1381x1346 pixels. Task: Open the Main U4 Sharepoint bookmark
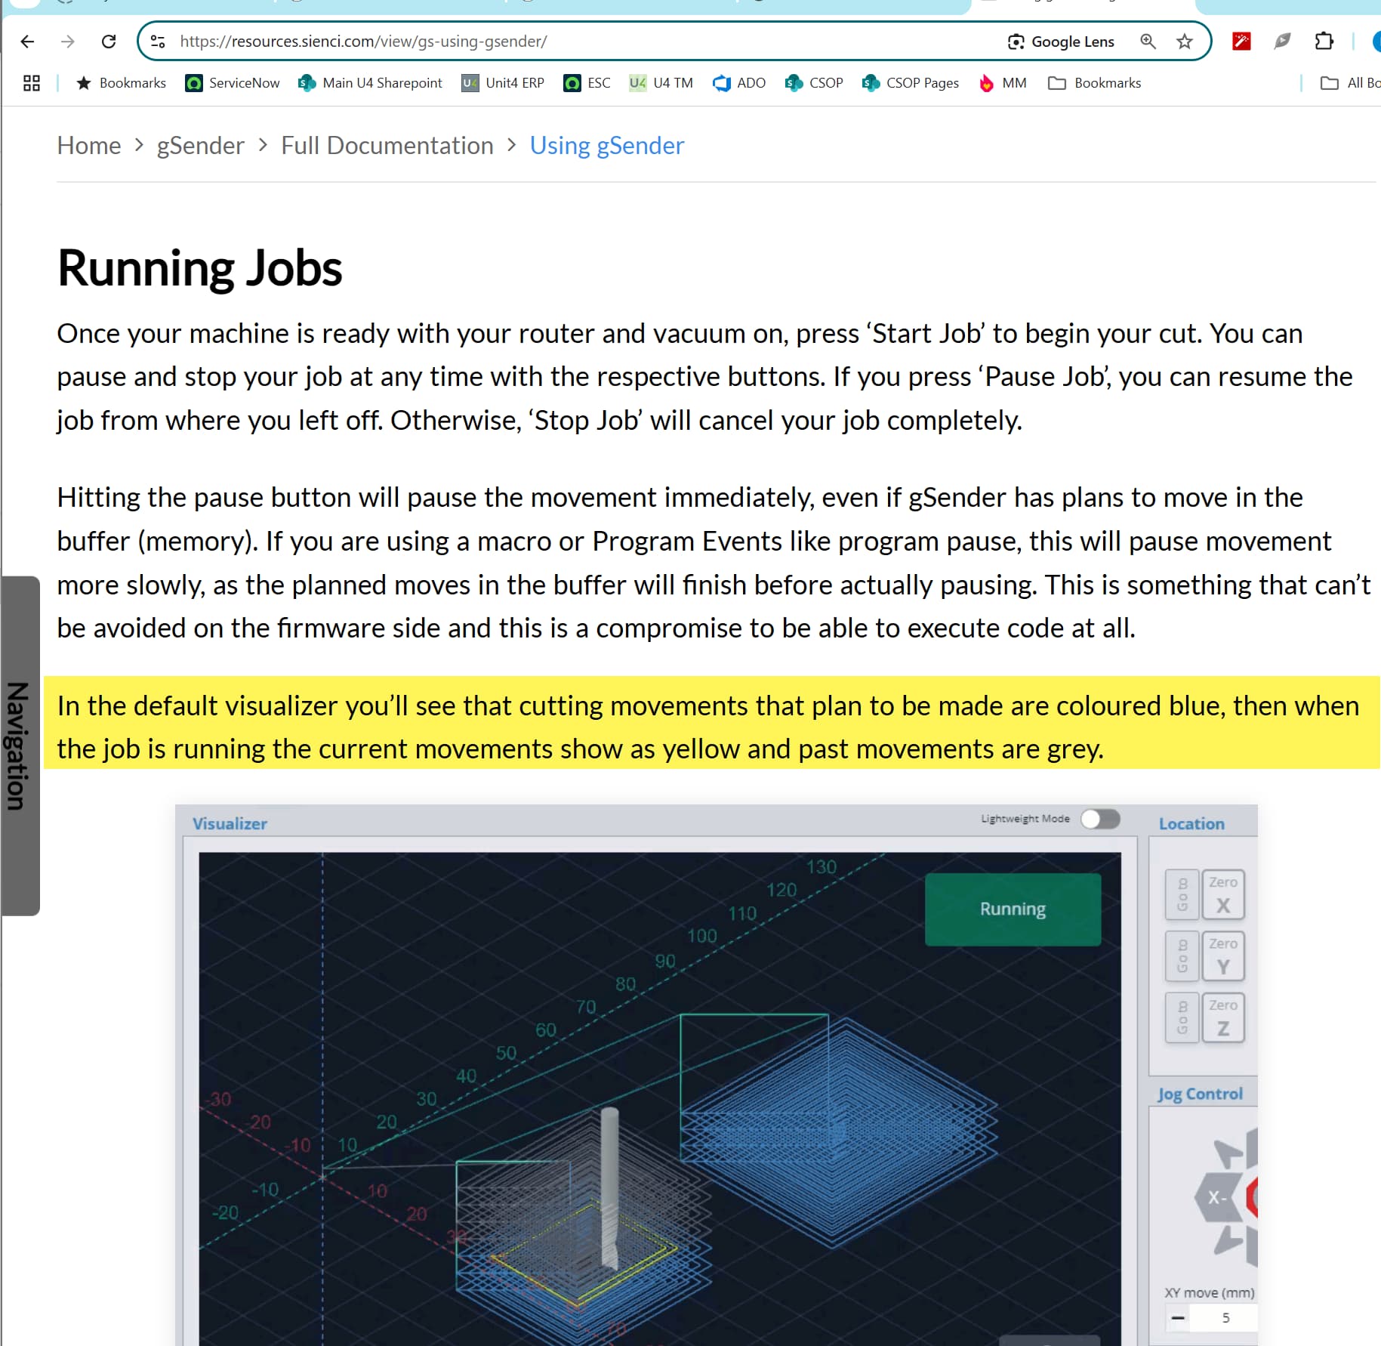click(x=370, y=83)
